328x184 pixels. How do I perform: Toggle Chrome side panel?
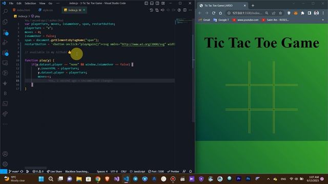310,13
